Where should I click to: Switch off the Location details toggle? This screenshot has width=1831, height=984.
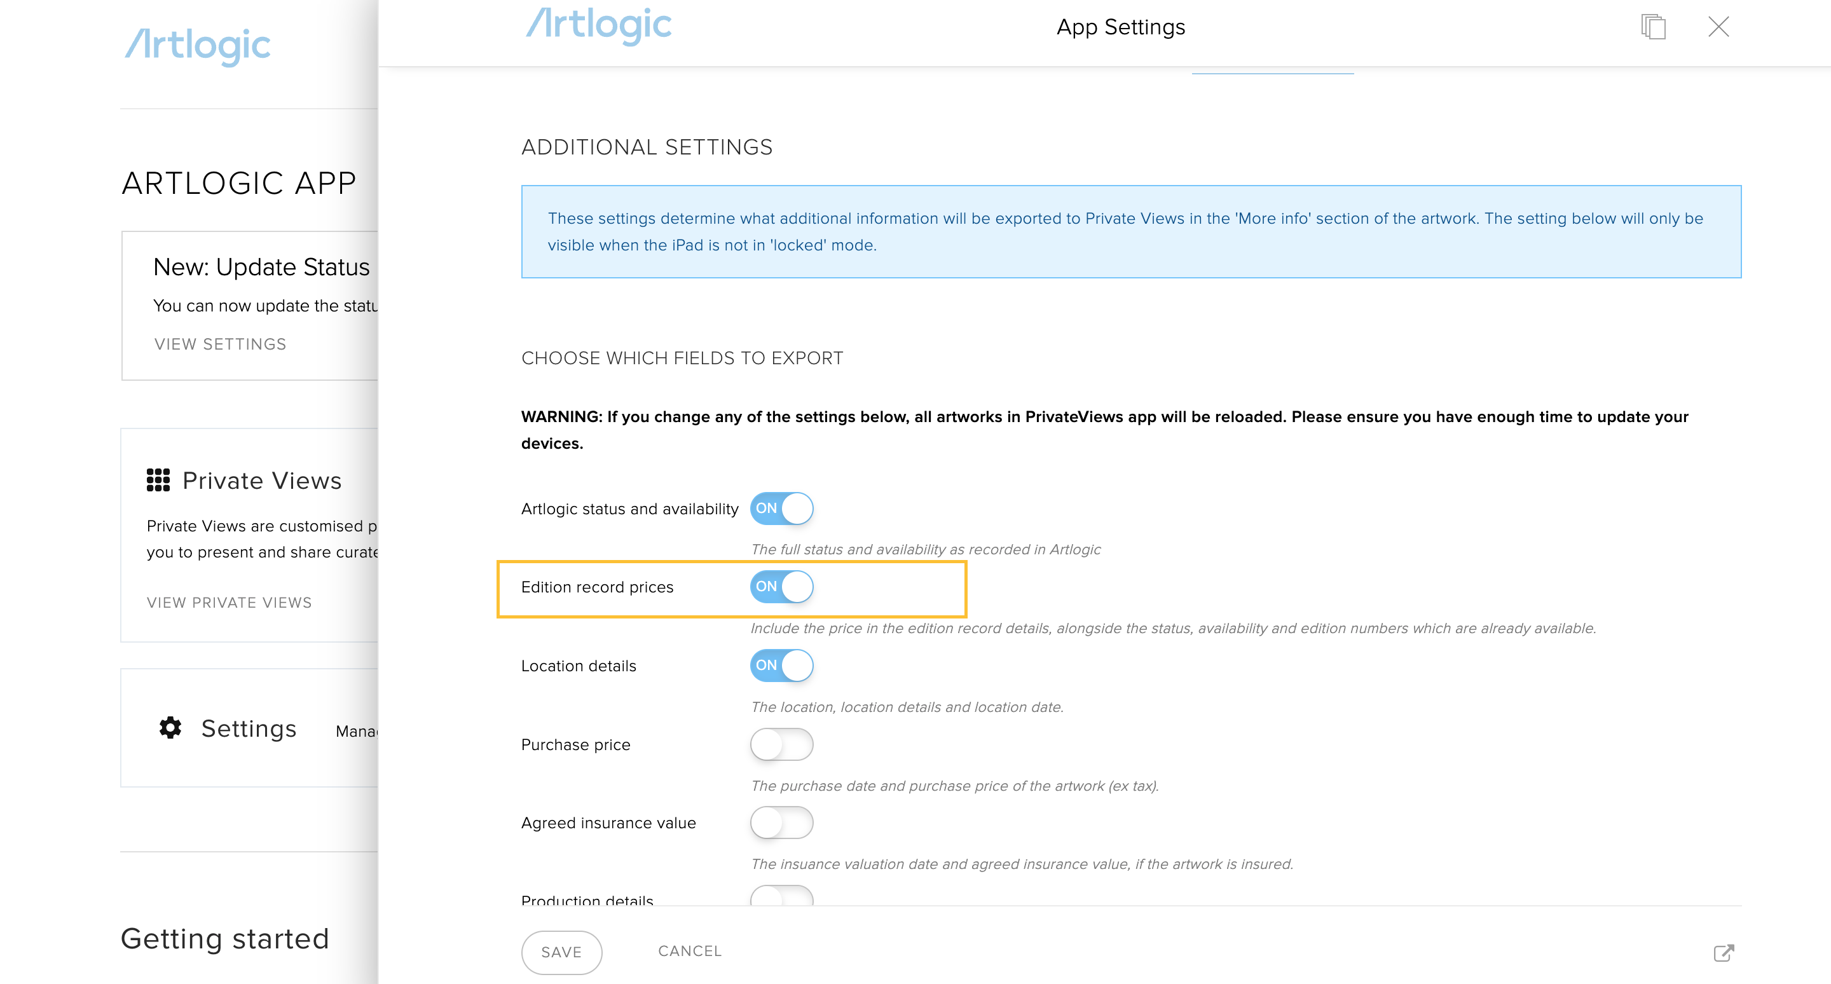tap(781, 666)
